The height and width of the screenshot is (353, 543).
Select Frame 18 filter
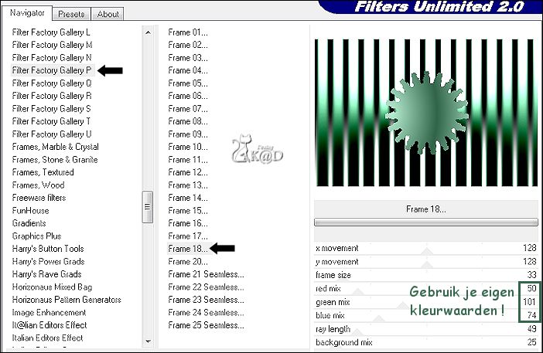coord(188,249)
